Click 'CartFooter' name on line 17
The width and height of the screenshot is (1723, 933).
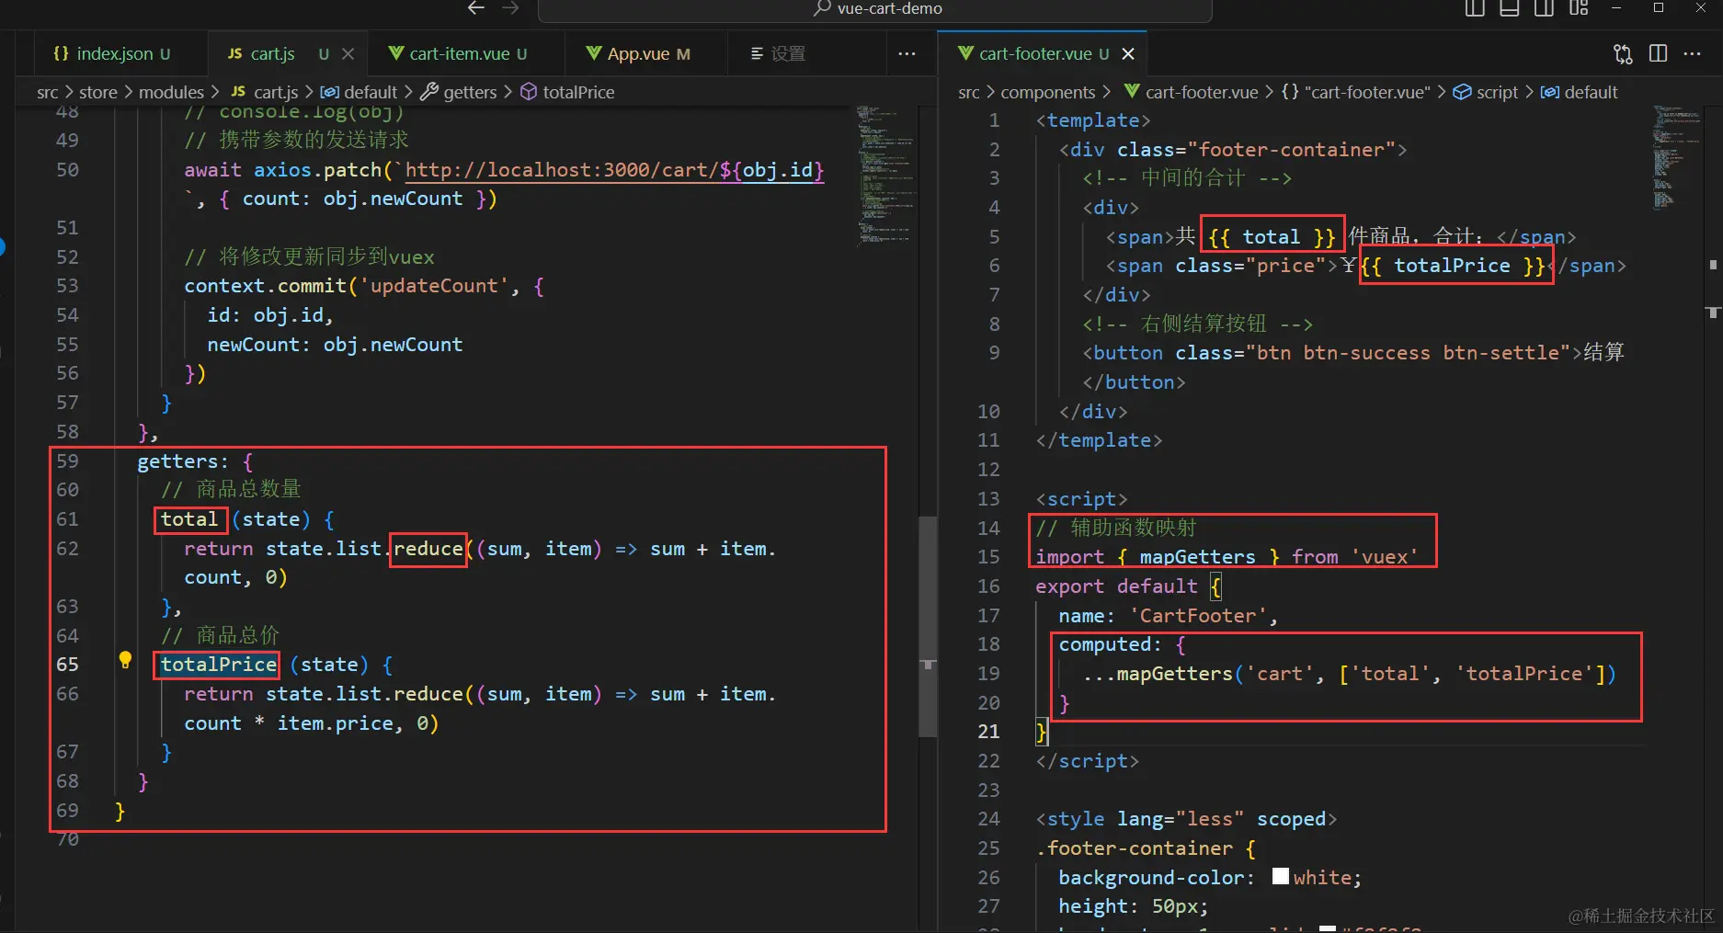coord(1197,616)
